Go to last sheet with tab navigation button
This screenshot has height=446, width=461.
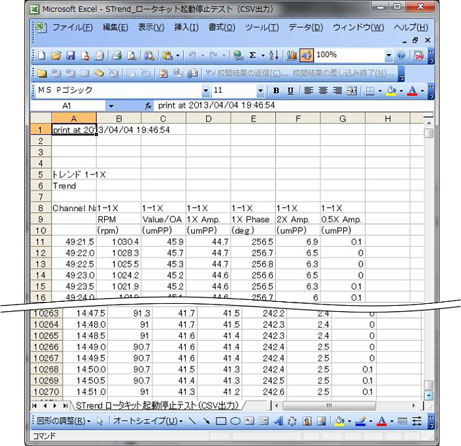[x=65, y=406]
